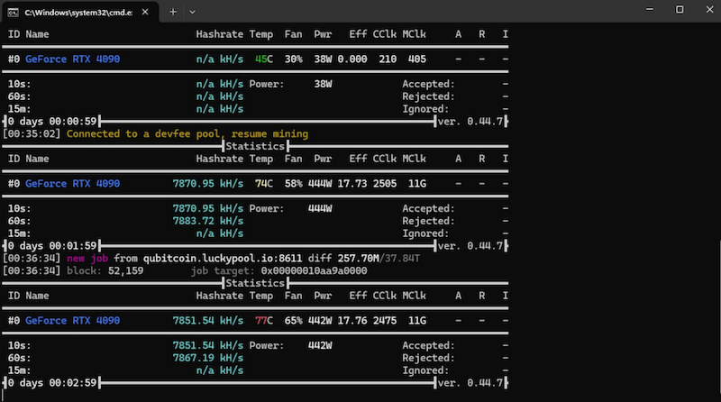Image resolution: width=721 pixels, height=402 pixels.
Task: Click temperature reading 74C
Action: pyautogui.click(x=264, y=184)
